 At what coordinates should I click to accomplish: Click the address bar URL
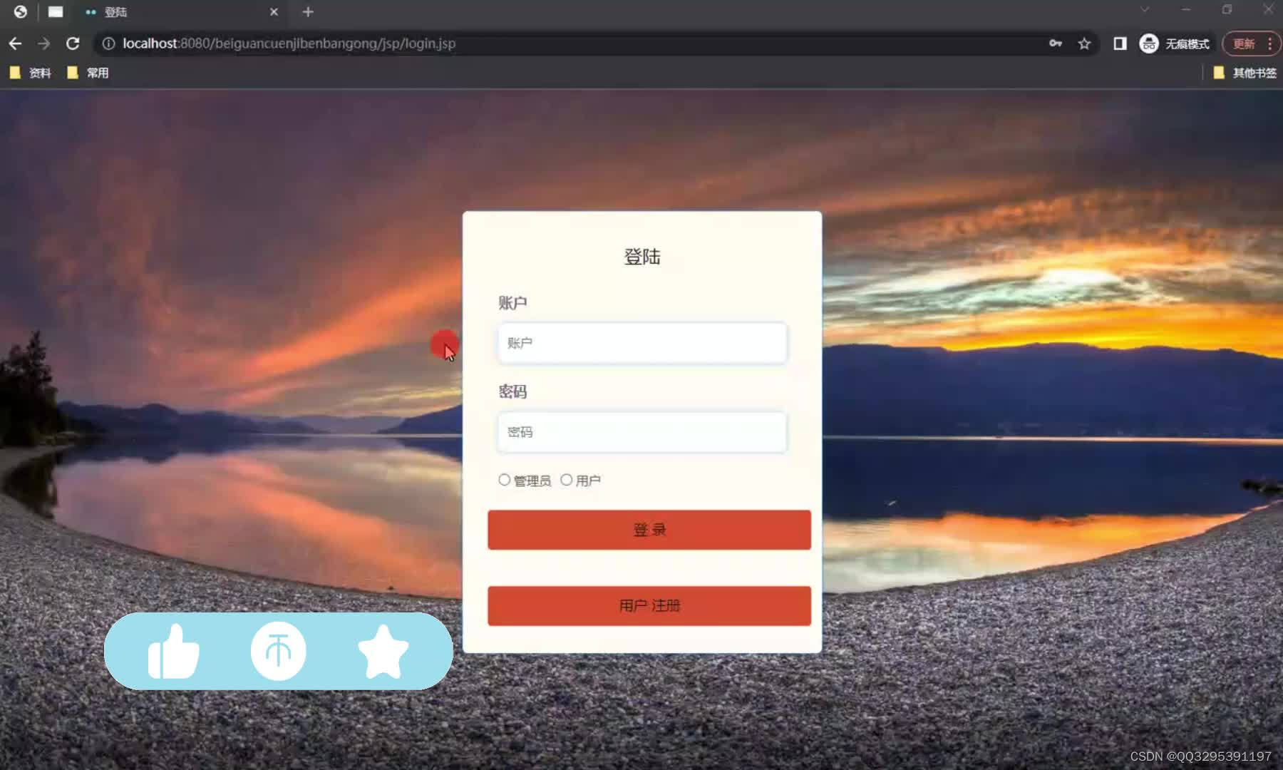(x=289, y=43)
